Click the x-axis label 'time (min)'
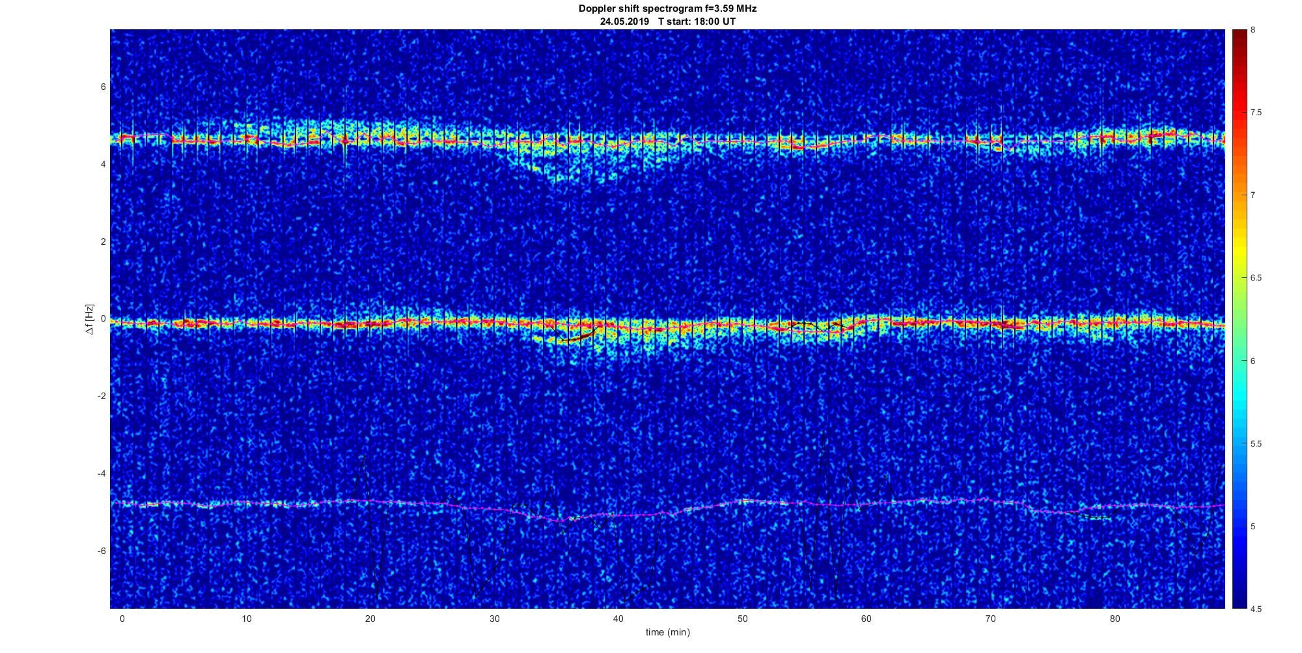Screen dimensions: 1302x653 click(667, 632)
